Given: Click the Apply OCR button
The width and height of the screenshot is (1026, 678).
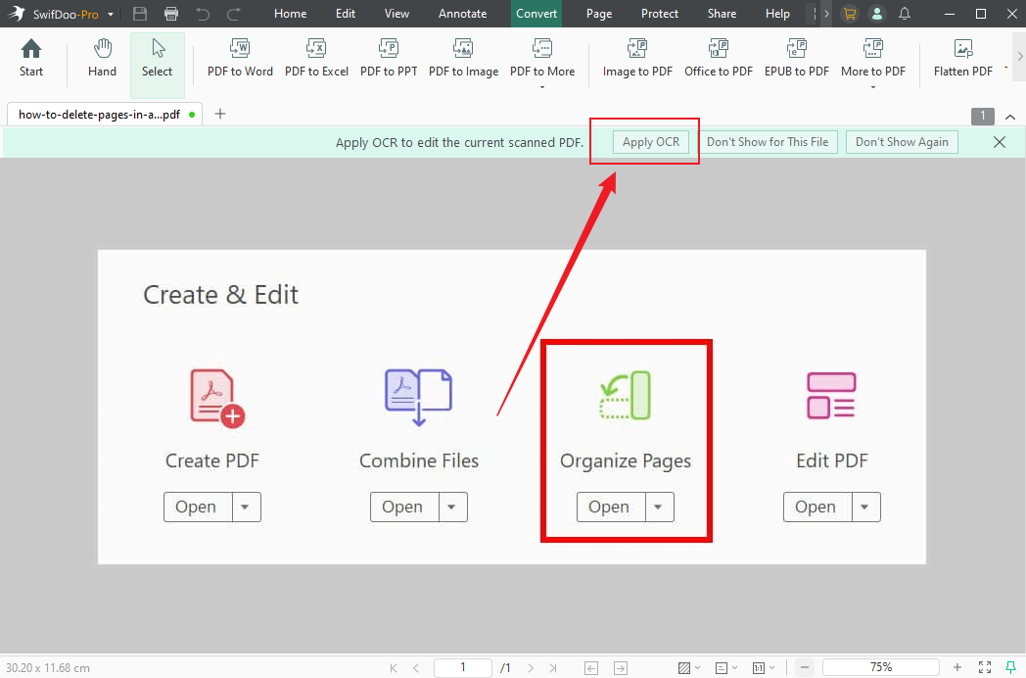Looking at the screenshot, I should pyautogui.click(x=650, y=141).
